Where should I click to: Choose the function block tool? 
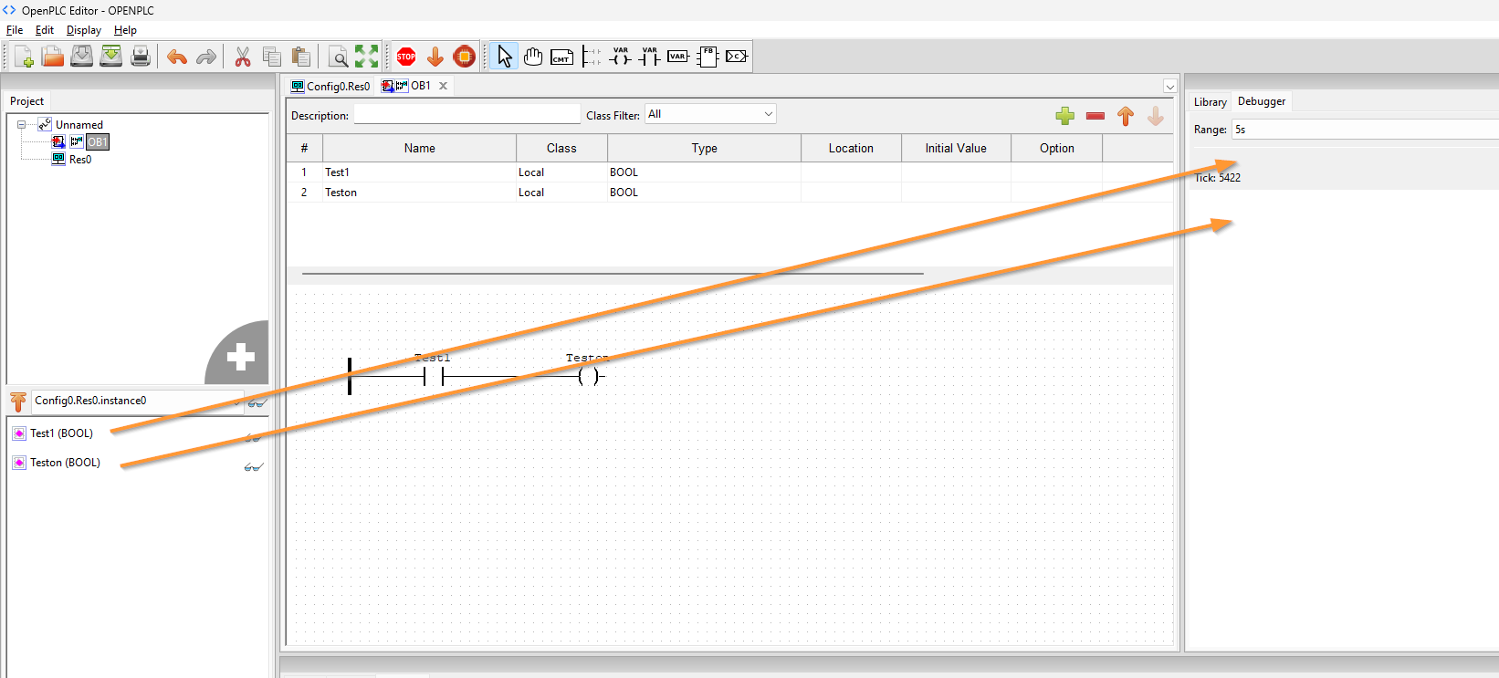point(707,57)
